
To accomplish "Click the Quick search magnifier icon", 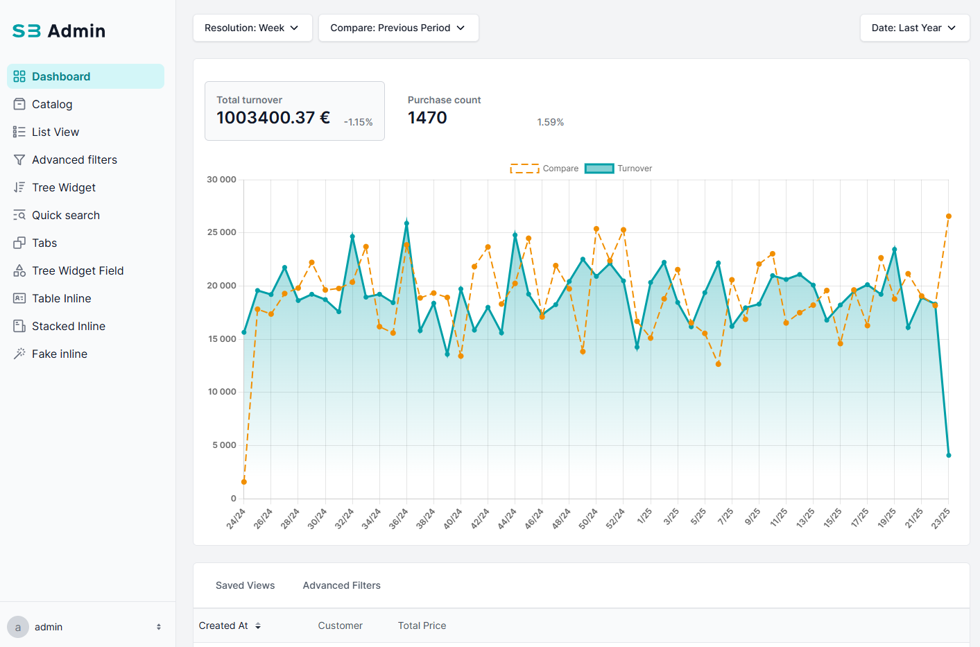I will [19, 215].
